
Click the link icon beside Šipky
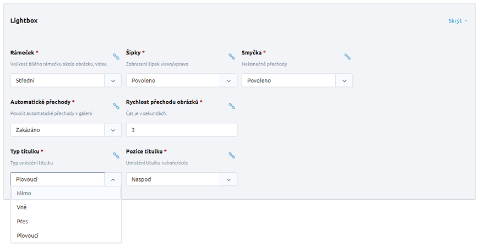coord(232,57)
